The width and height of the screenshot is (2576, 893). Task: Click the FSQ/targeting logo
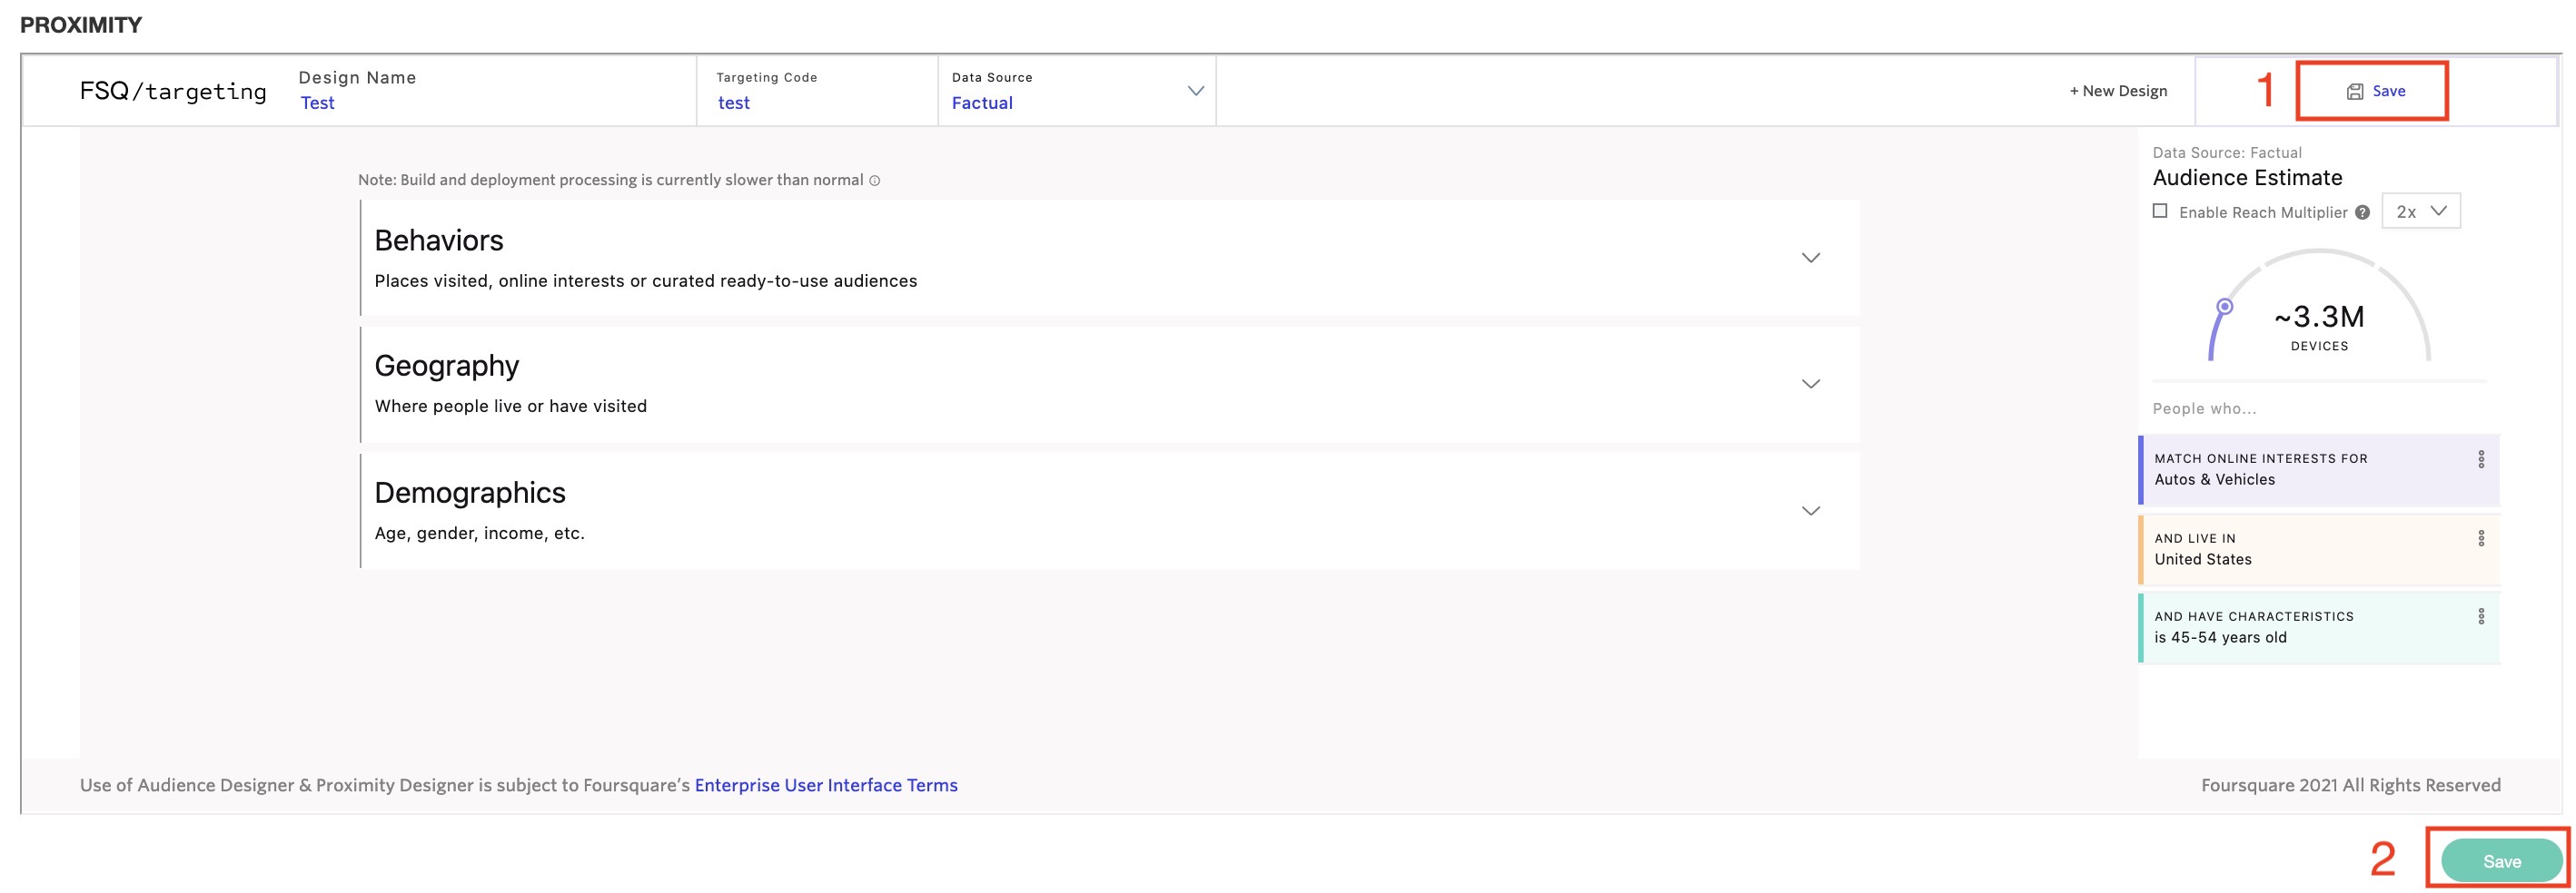click(173, 91)
